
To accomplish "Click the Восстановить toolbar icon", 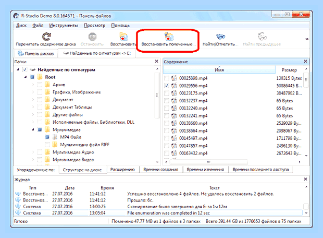I will click(x=123, y=37).
